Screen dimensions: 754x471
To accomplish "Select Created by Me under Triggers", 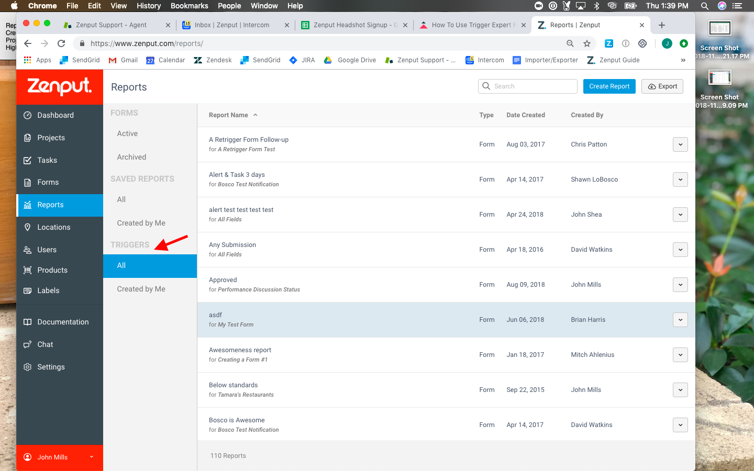I will pyautogui.click(x=141, y=289).
